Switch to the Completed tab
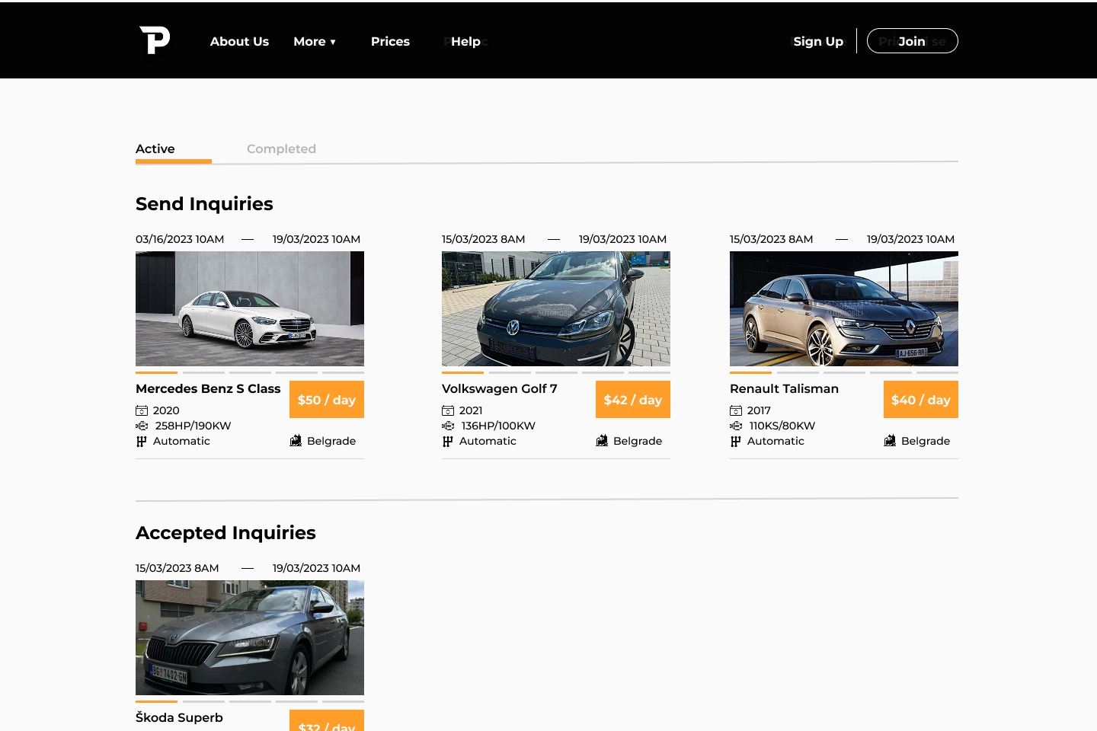 [x=281, y=148]
